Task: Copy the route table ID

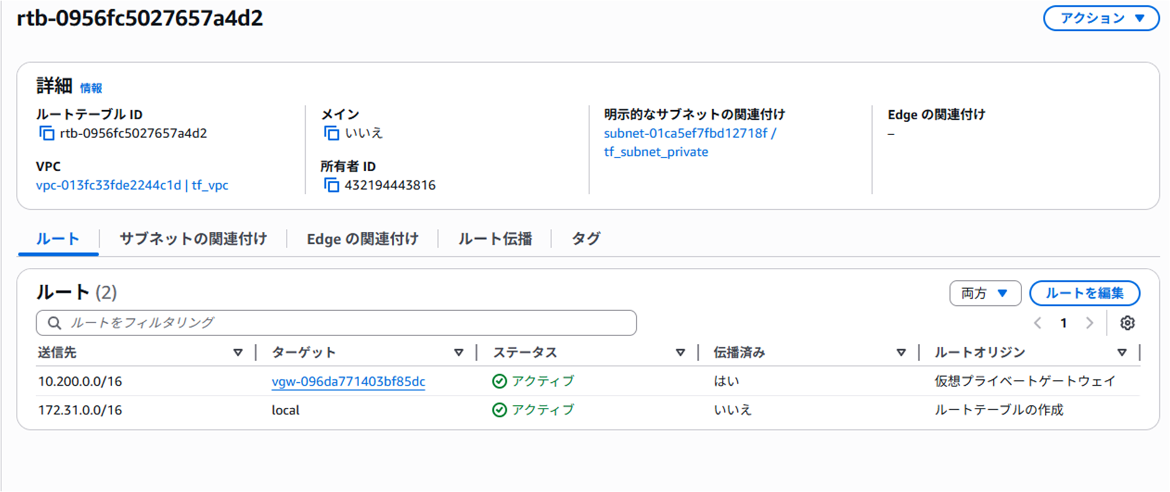Action: pos(46,133)
